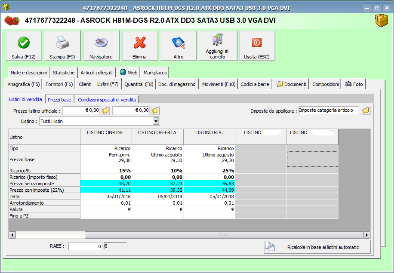This screenshot has height=273, width=413.
Task: Switch to Prezzi base subtab
Action: [59, 100]
